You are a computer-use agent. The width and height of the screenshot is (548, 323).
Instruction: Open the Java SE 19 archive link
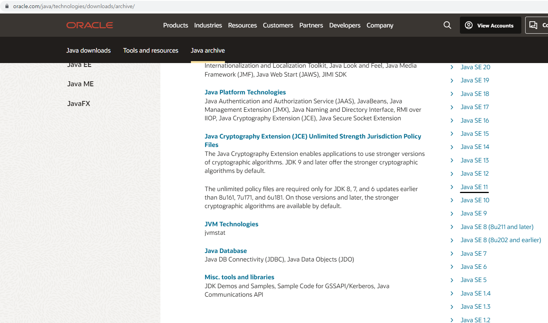(475, 80)
